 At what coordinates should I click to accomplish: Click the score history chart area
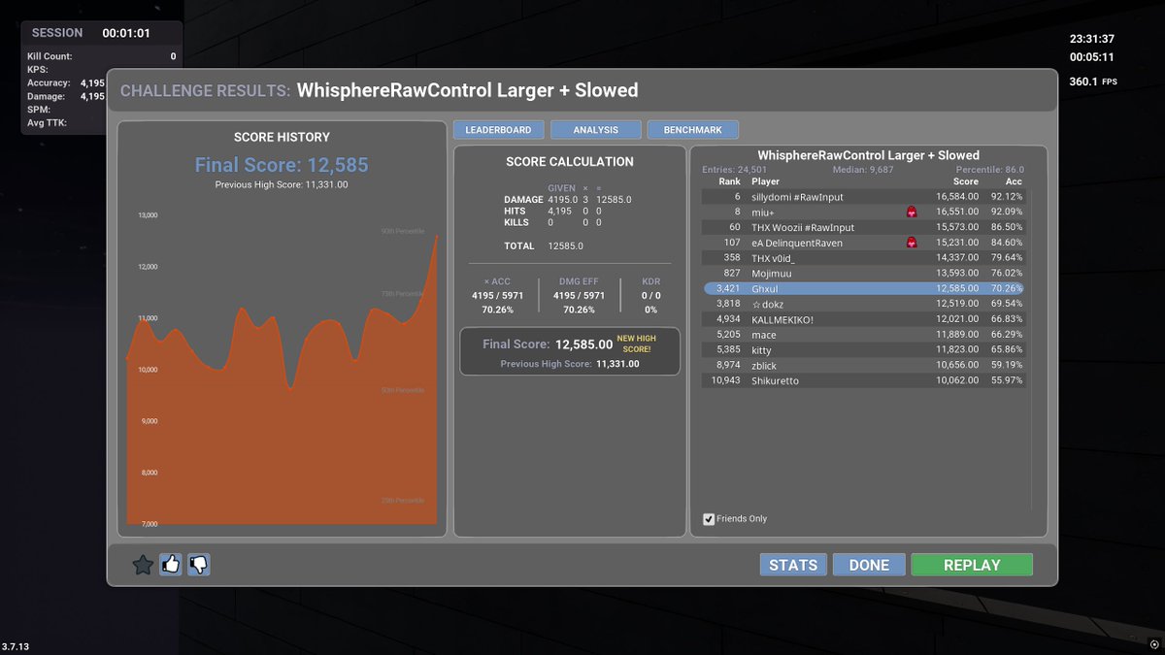pyautogui.click(x=282, y=369)
